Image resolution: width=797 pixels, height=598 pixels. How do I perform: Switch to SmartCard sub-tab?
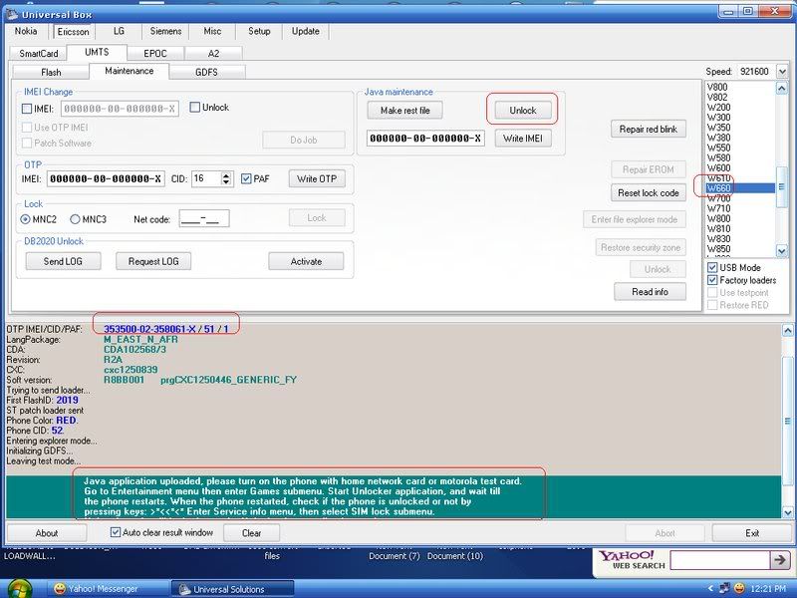pos(39,54)
